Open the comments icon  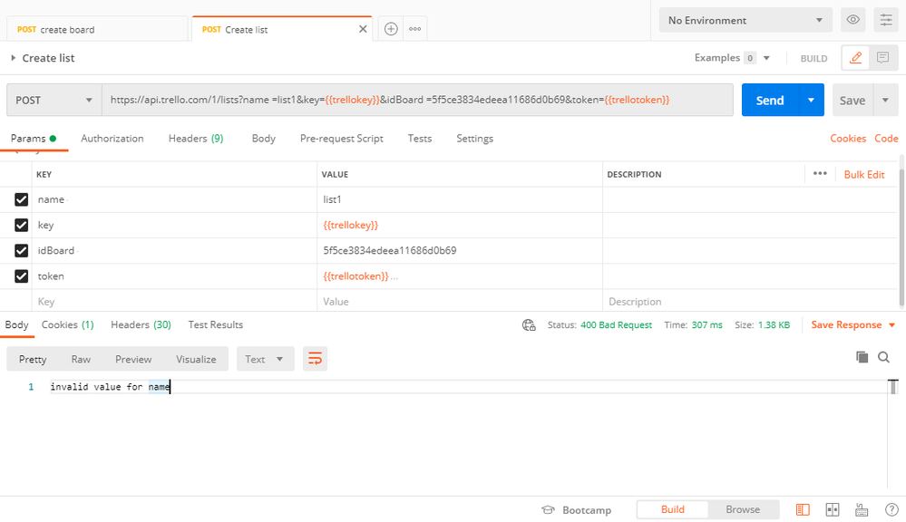pyautogui.click(x=883, y=58)
